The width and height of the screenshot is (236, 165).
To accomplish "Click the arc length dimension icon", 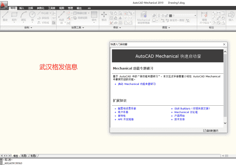I will pyautogui.click(x=219, y=18).
